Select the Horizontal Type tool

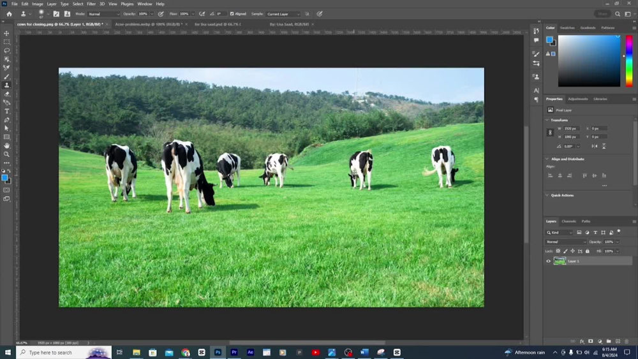click(x=6, y=111)
